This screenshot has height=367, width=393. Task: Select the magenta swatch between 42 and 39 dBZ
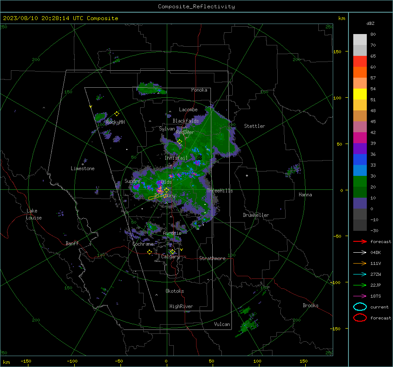[x=360, y=137]
